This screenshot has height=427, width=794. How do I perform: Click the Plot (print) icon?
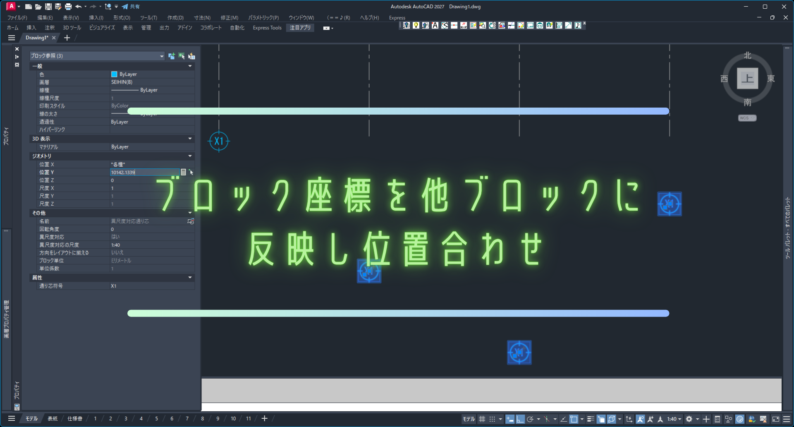(68, 7)
